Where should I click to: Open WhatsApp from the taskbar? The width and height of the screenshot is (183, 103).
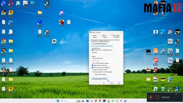tap(113, 101)
